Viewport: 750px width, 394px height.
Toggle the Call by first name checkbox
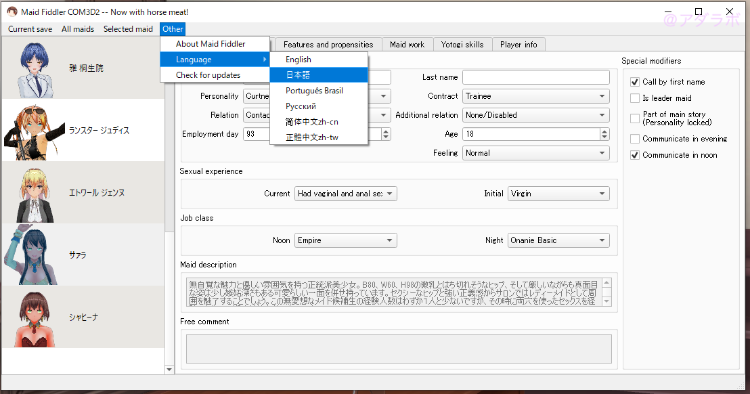pos(635,82)
